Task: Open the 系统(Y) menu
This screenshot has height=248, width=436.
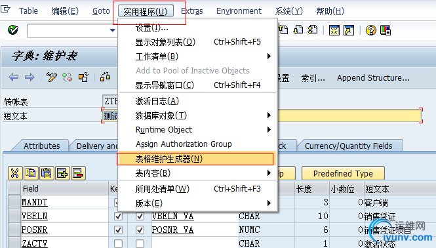Action: coord(289,11)
